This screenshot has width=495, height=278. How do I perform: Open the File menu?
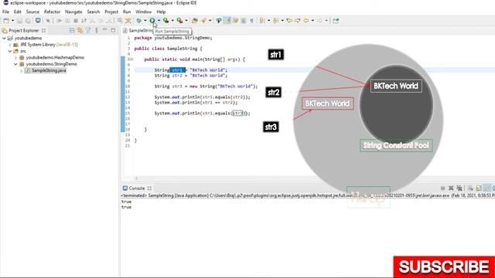coord(5,12)
